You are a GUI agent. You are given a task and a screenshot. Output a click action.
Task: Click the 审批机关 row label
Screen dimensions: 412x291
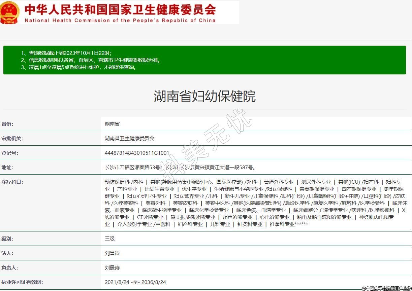[12, 139]
